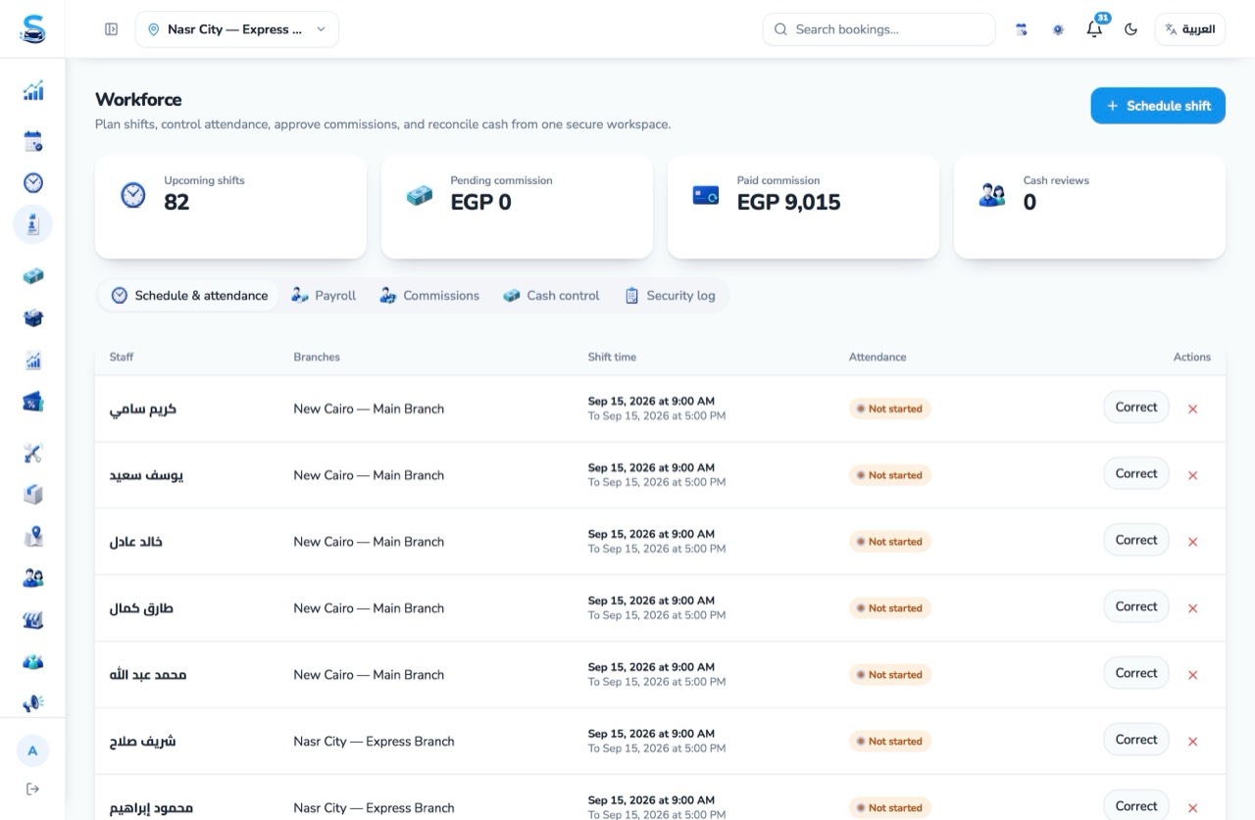Focus the Search bookings field
This screenshot has height=820, width=1255.
tap(878, 29)
